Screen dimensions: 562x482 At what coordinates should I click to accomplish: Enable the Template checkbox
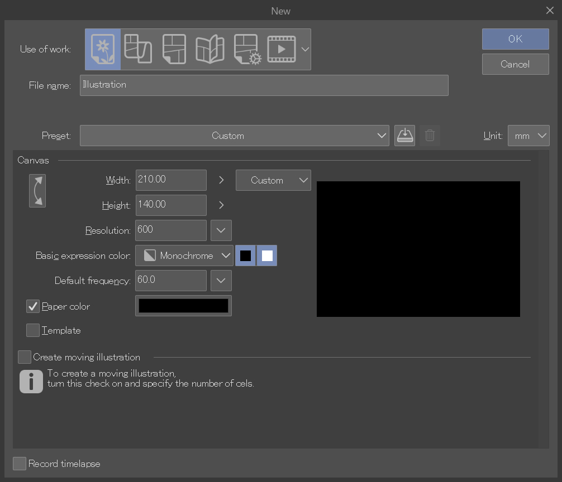click(33, 330)
